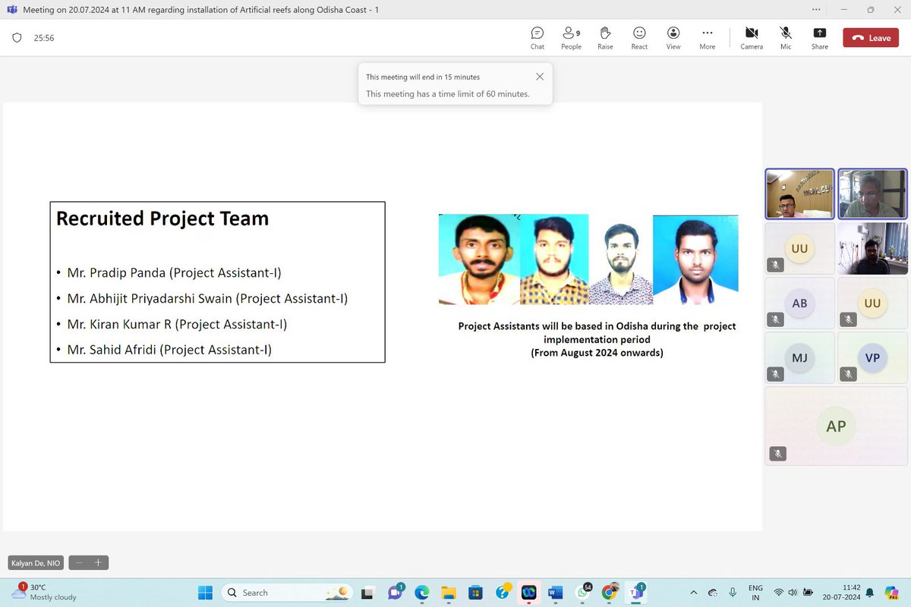
Task: Select the MJ participant tile
Action: pos(799,357)
